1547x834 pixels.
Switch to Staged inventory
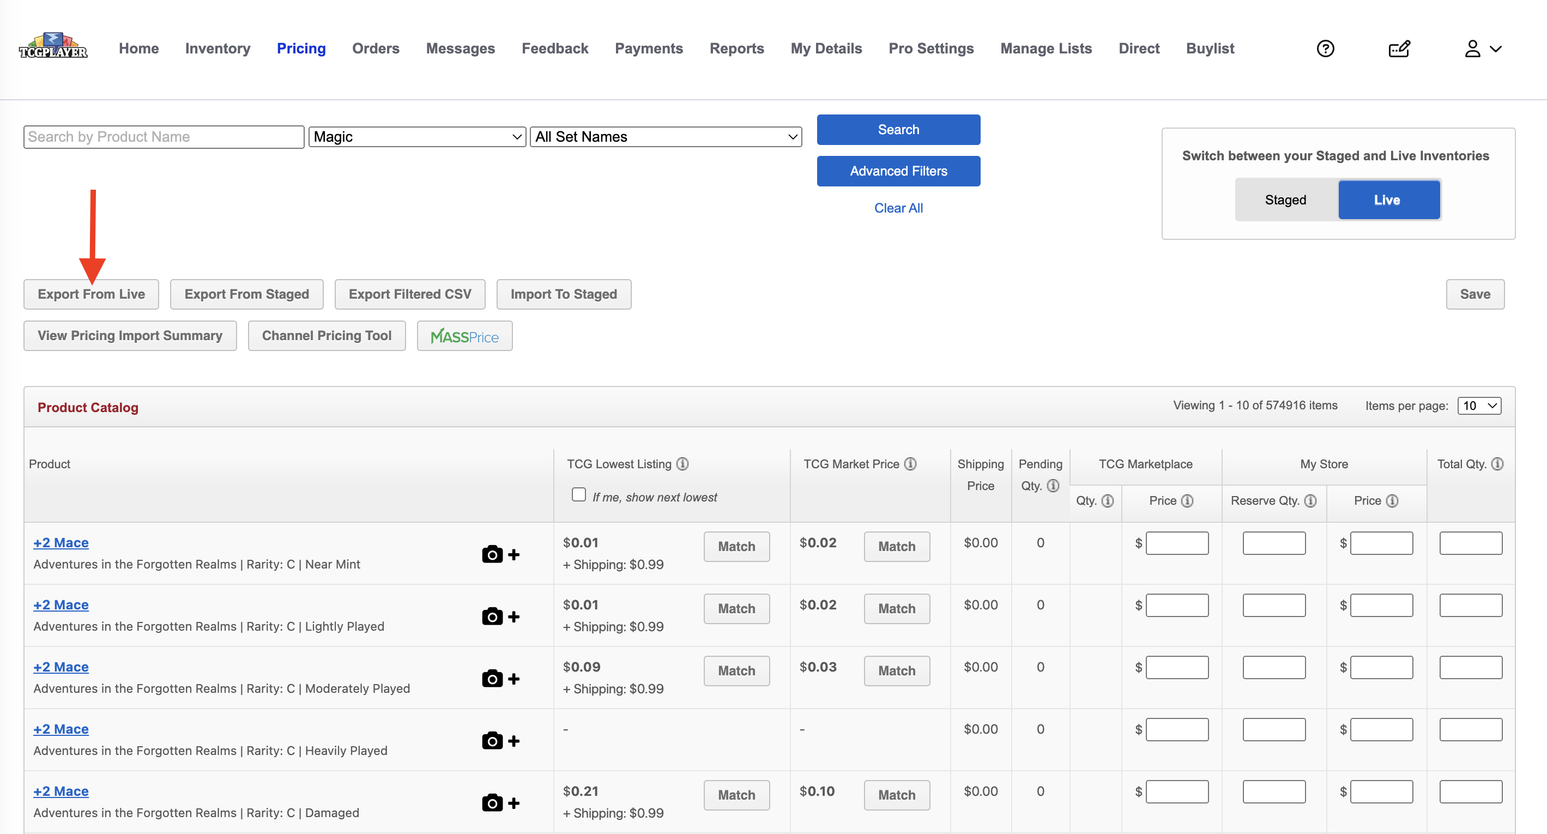tap(1286, 200)
